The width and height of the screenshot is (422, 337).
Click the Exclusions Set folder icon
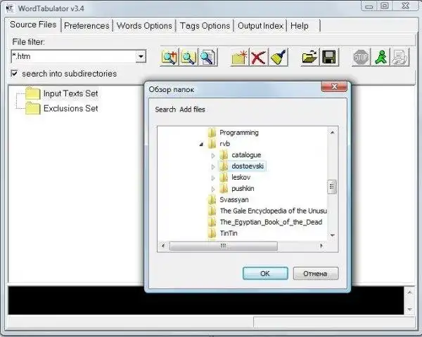(33, 108)
